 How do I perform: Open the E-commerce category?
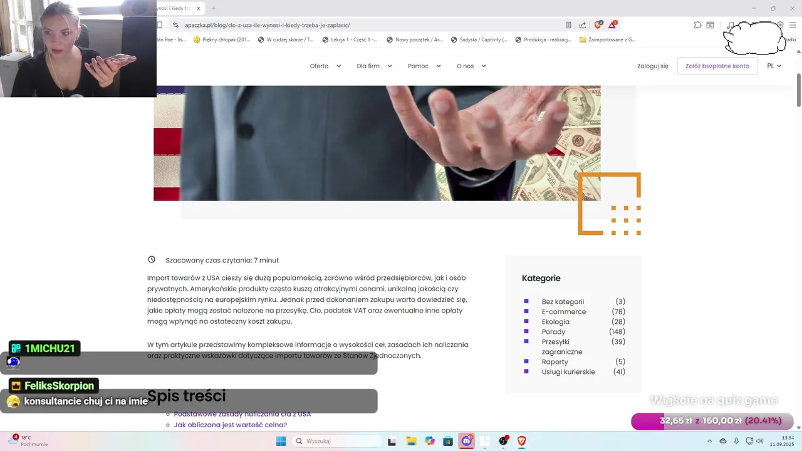[564, 311]
